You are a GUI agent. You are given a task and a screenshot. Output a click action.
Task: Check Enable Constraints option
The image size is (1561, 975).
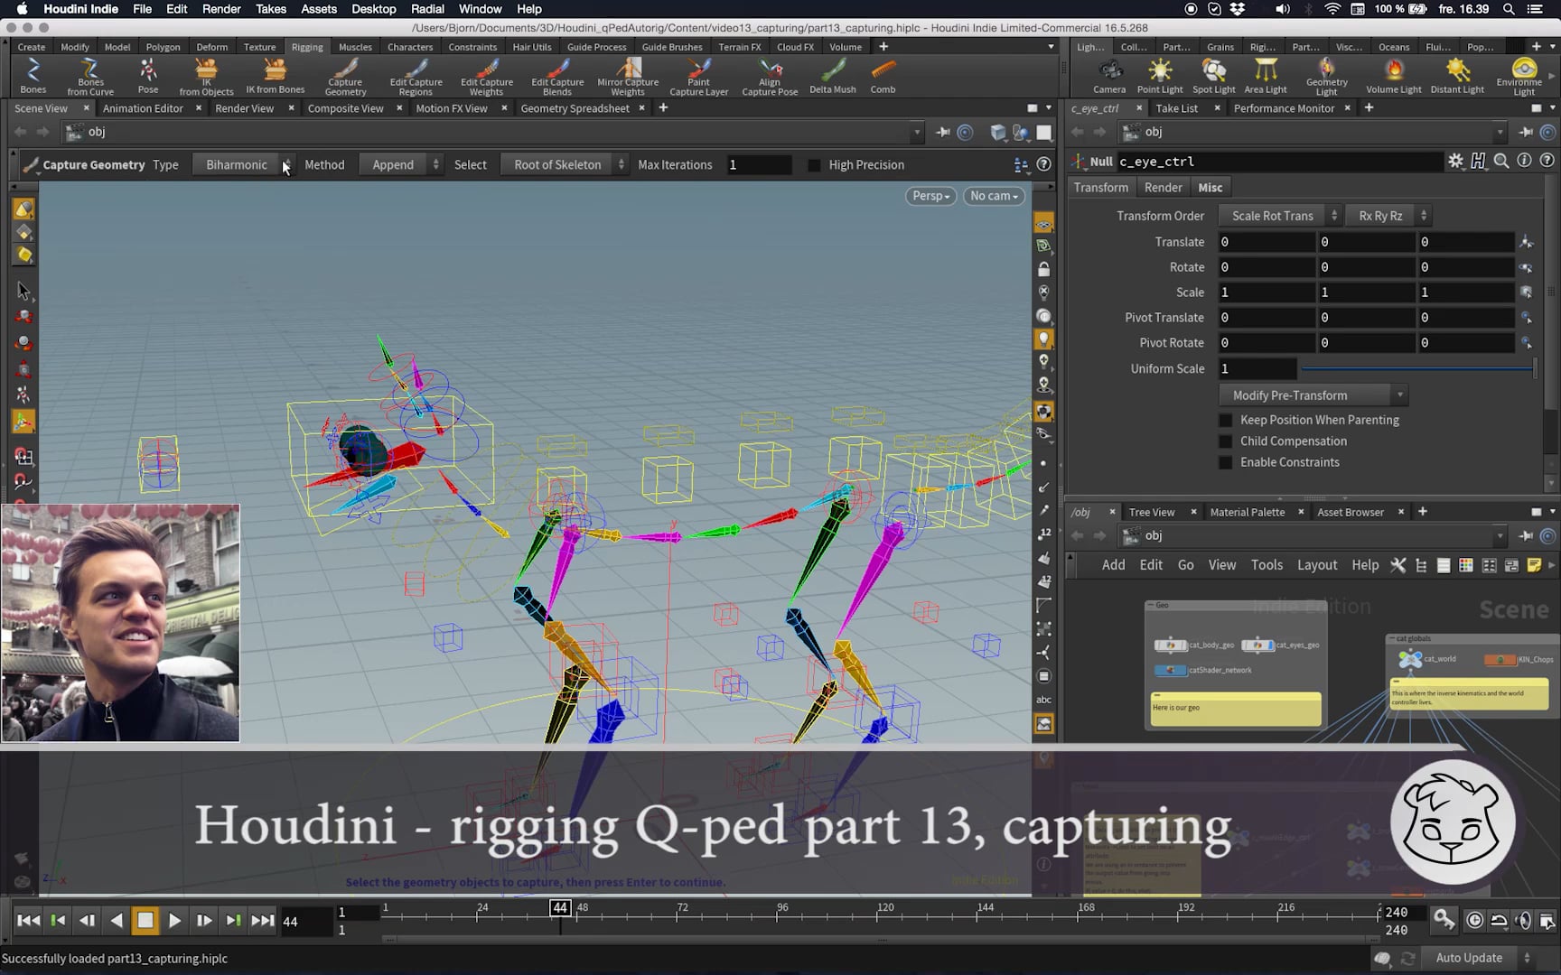[x=1226, y=462]
